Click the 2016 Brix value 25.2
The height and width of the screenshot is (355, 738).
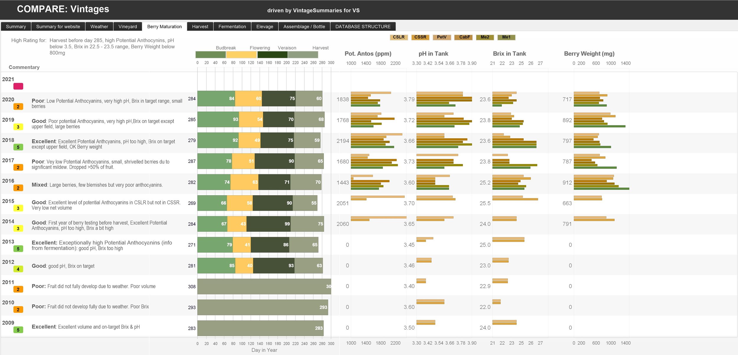point(485,183)
